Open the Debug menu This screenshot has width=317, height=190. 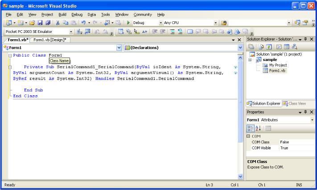[77, 15]
